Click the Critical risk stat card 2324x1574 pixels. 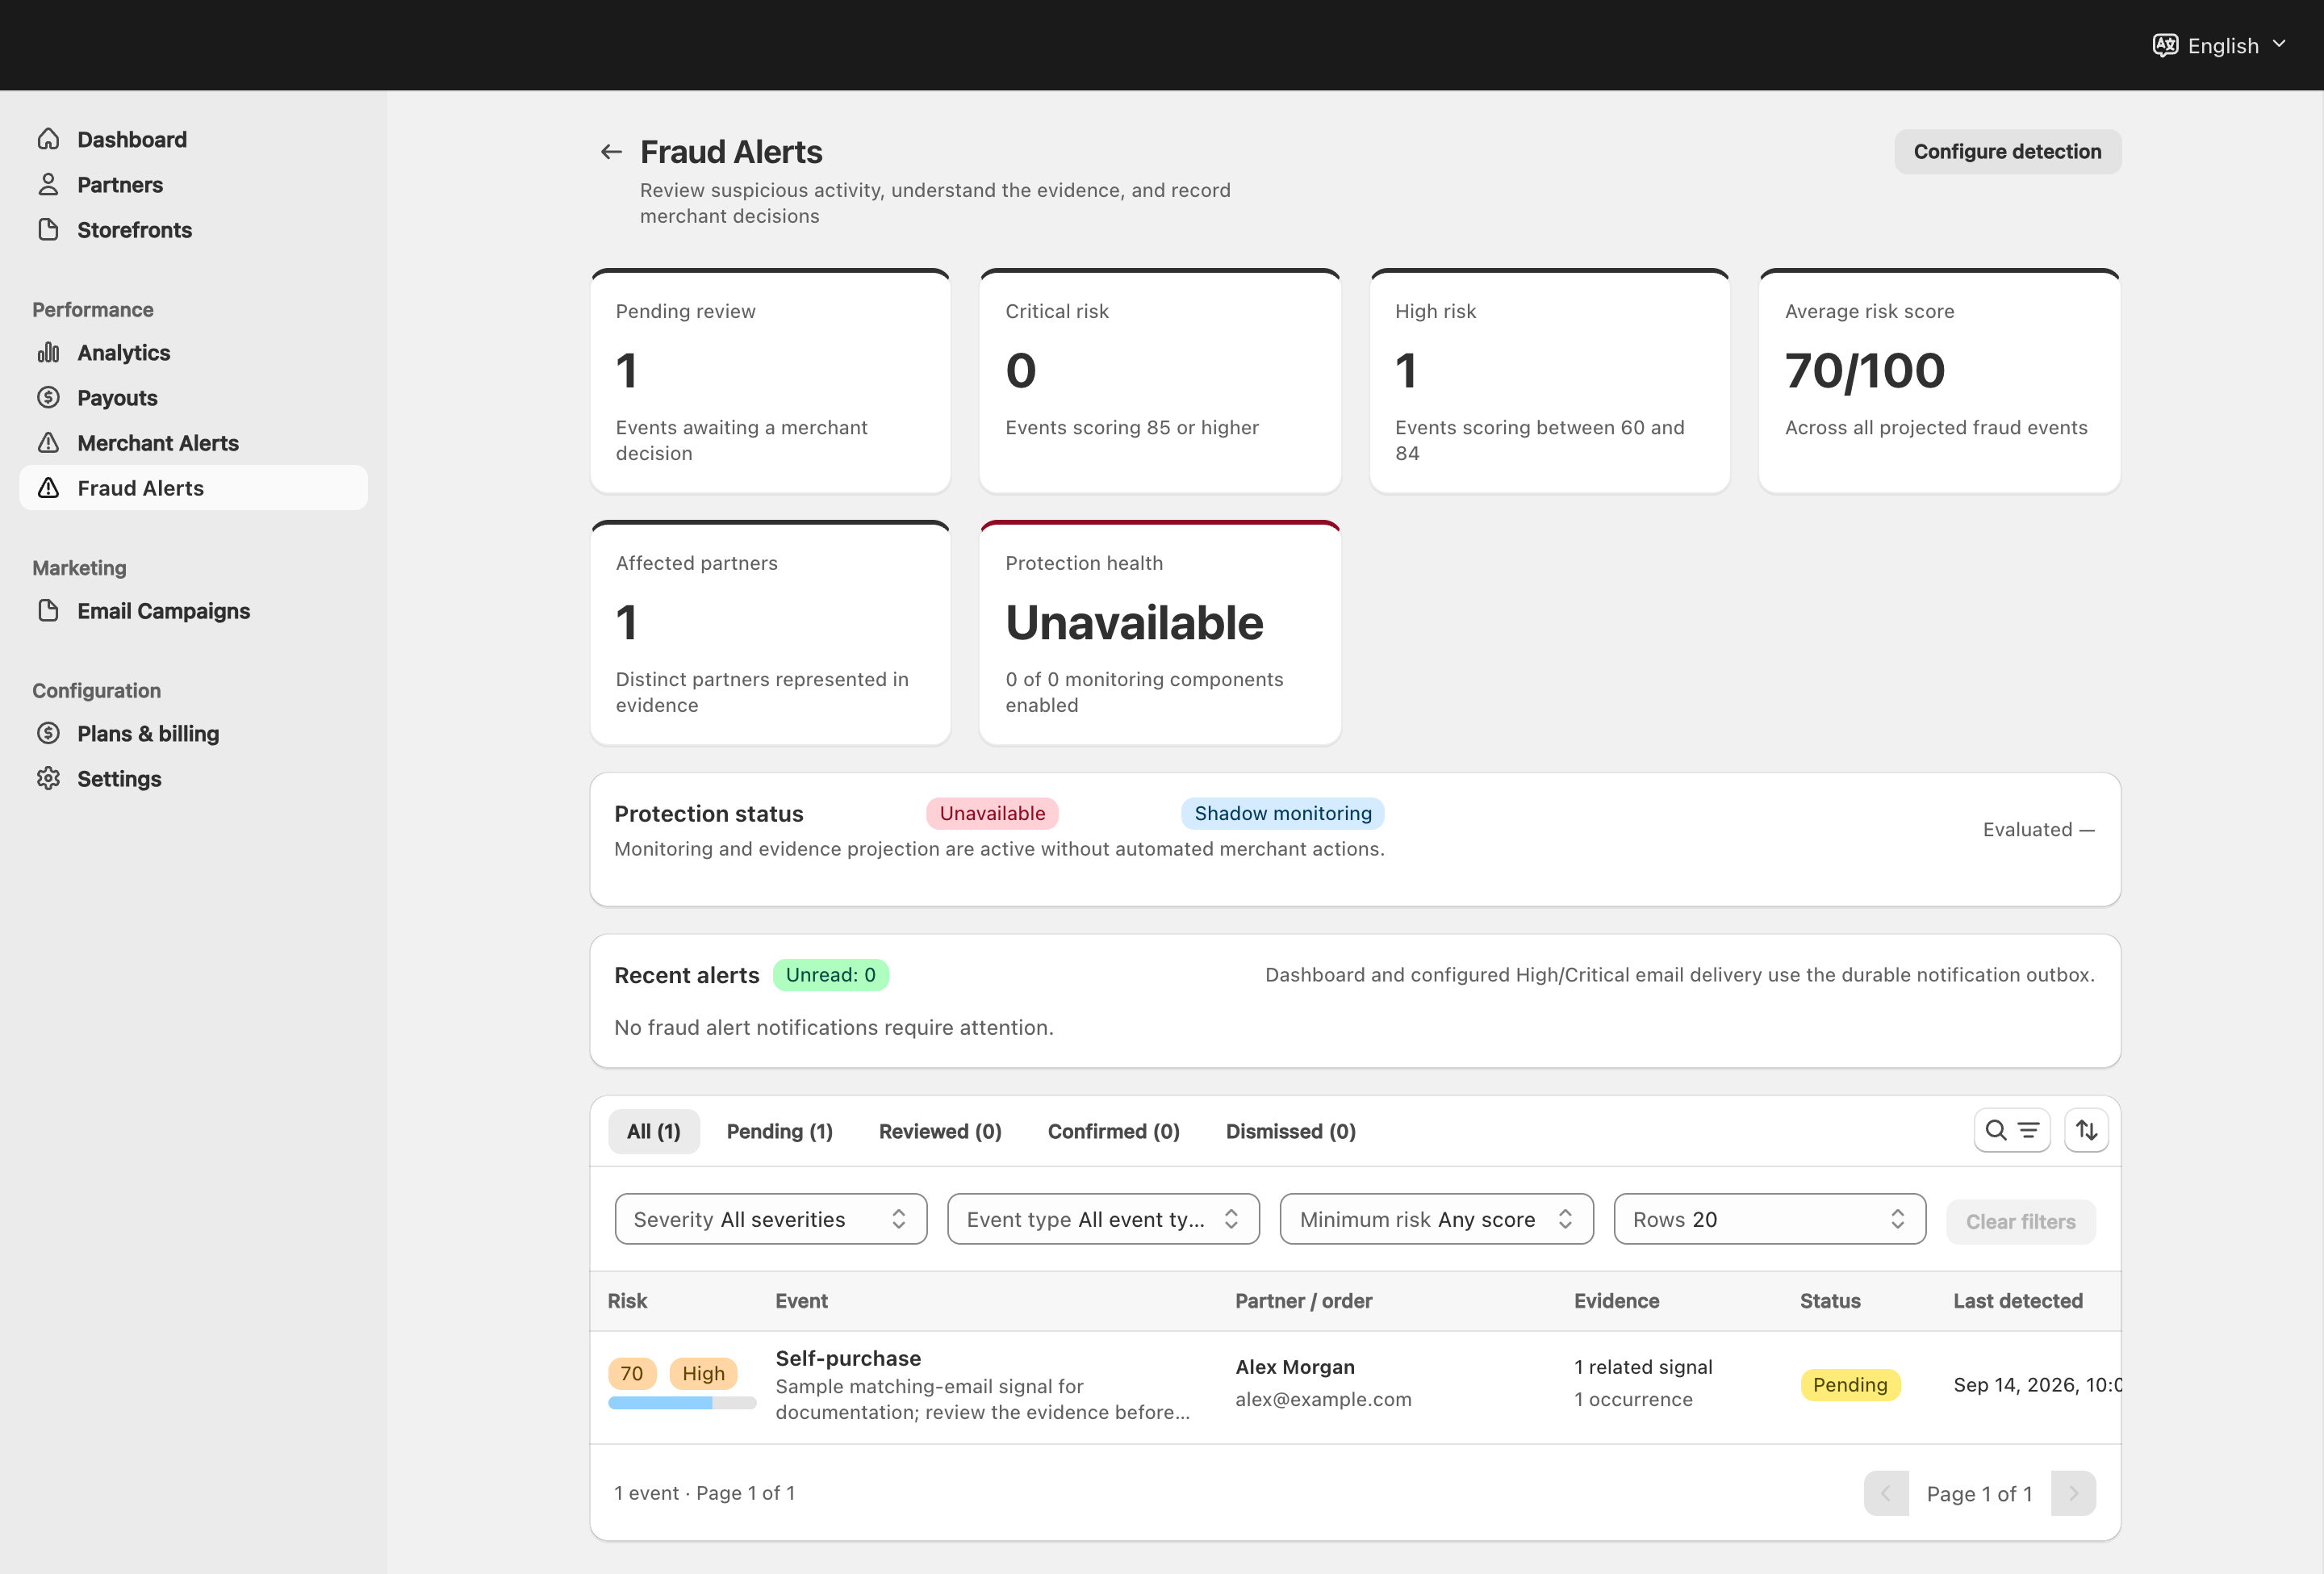pos(1160,381)
